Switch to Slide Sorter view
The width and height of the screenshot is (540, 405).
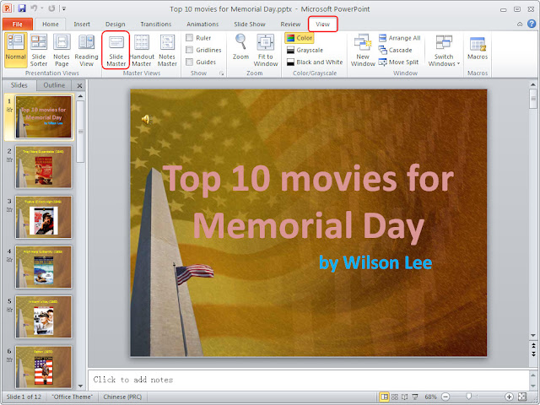click(39, 50)
